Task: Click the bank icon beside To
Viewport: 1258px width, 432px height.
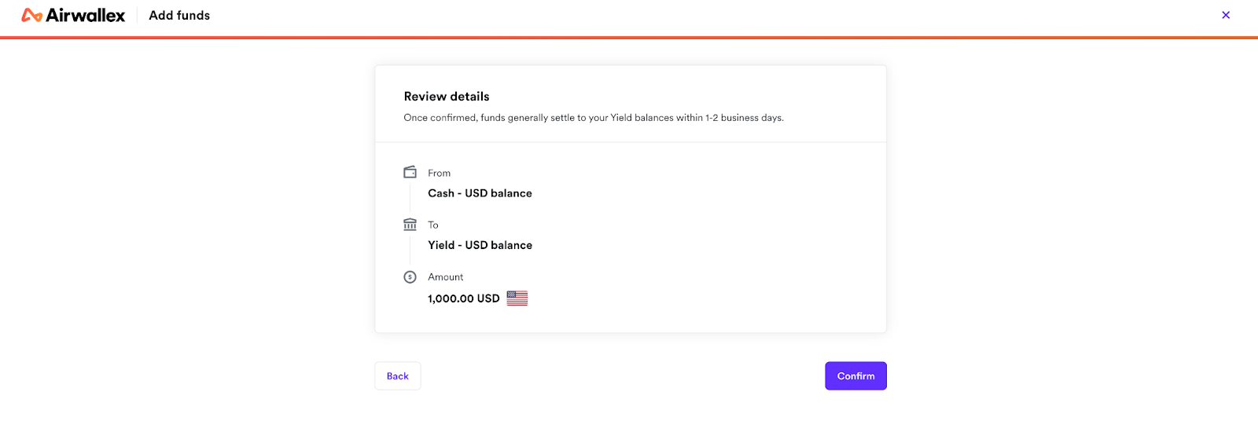Action: 410,225
